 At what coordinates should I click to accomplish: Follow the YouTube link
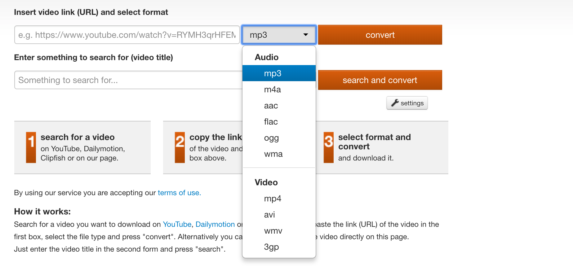[177, 224]
